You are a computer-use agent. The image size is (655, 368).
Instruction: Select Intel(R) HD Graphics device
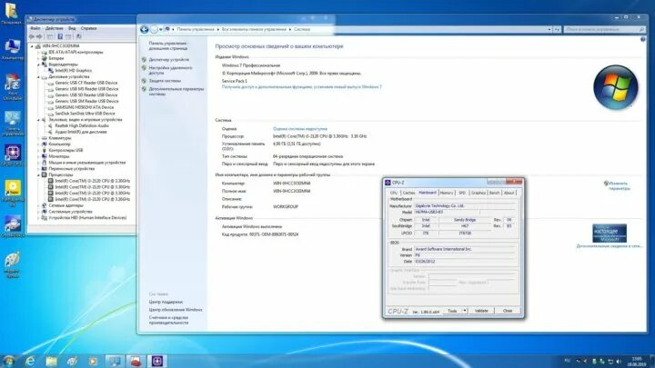point(73,71)
